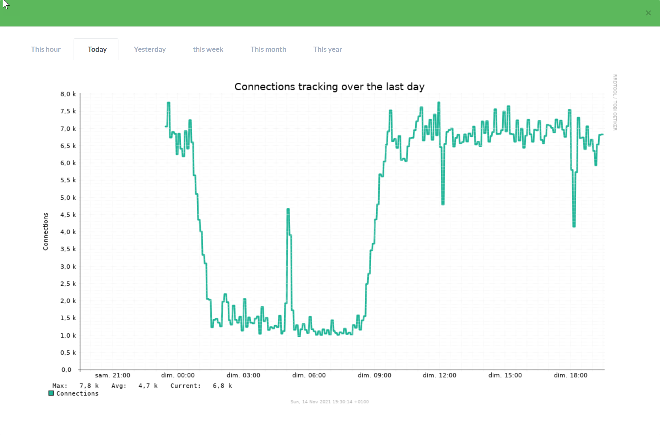Switch to the This hour tab
Image resolution: width=660 pixels, height=435 pixels.
45,49
